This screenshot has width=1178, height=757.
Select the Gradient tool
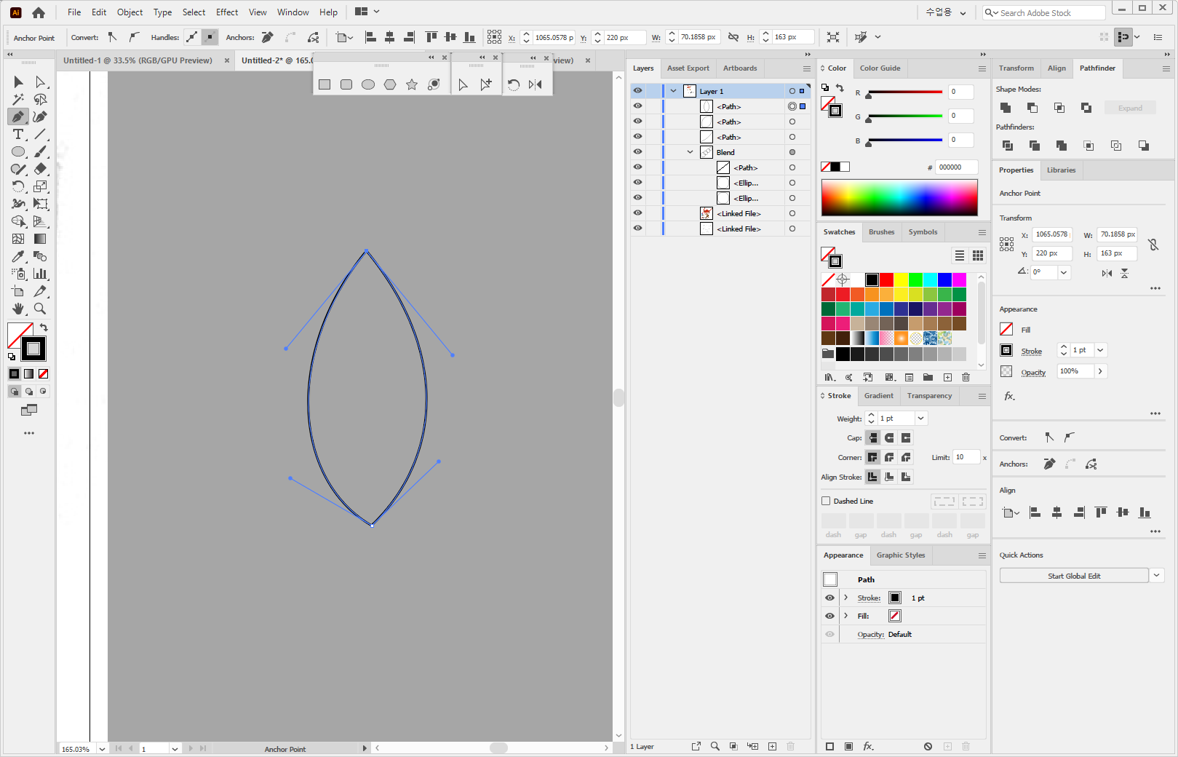click(41, 239)
